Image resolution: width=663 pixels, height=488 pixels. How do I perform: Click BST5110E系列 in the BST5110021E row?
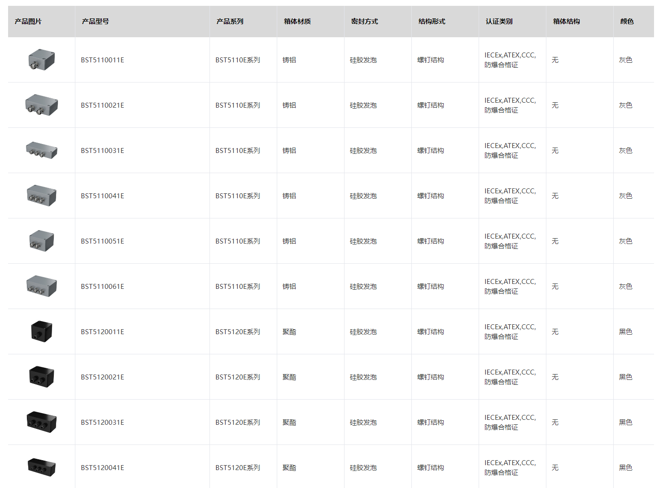click(x=238, y=105)
